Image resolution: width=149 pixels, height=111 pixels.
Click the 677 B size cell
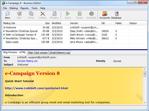[46, 38]
